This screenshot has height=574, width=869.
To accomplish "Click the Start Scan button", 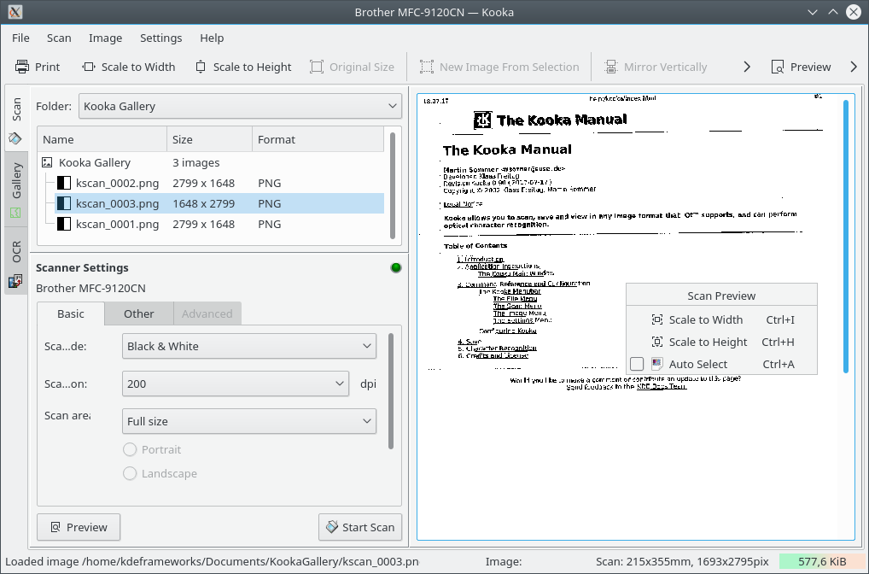I will pyautogui.click(x=360, y=527).
